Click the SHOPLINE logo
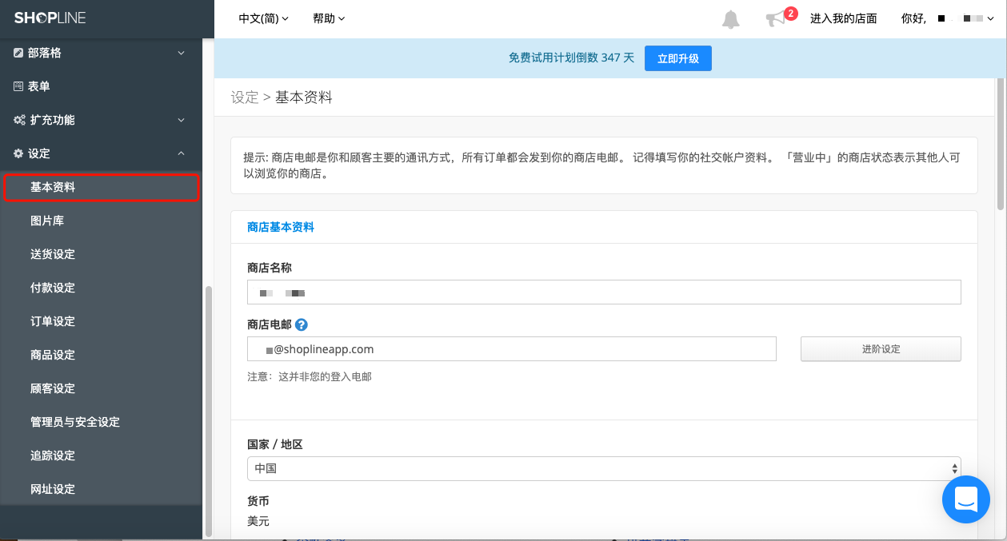The height and width of the screenshot is (541, 1007). point(50,18)
